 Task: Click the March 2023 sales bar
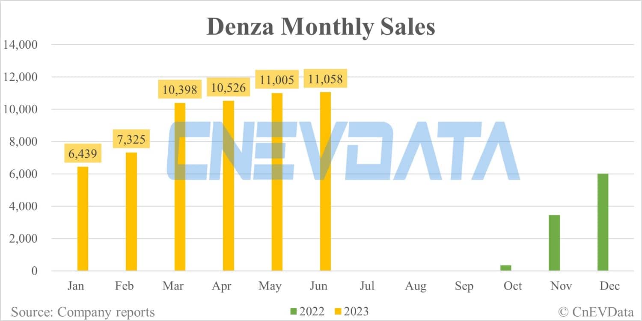180,187
